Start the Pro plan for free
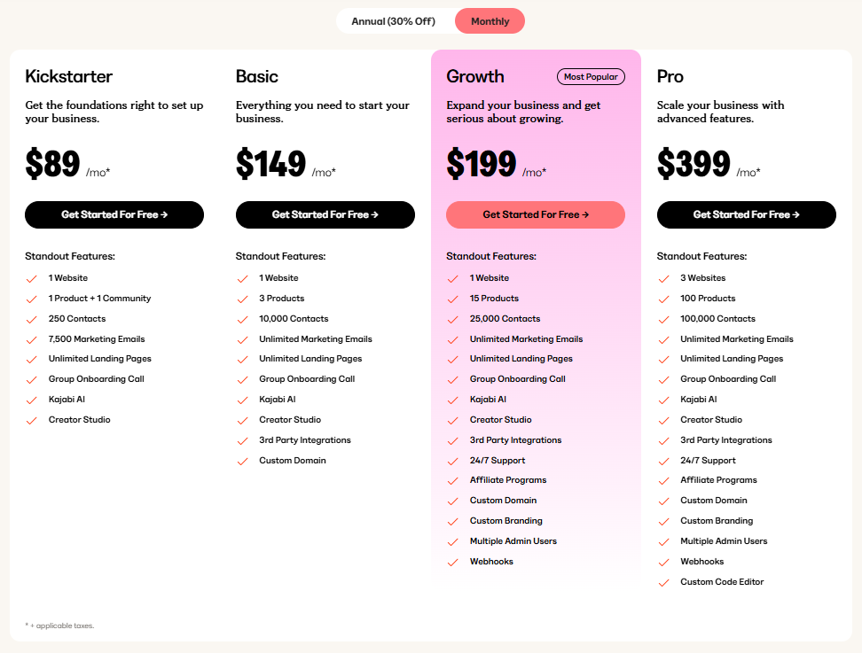 [746, 214]
